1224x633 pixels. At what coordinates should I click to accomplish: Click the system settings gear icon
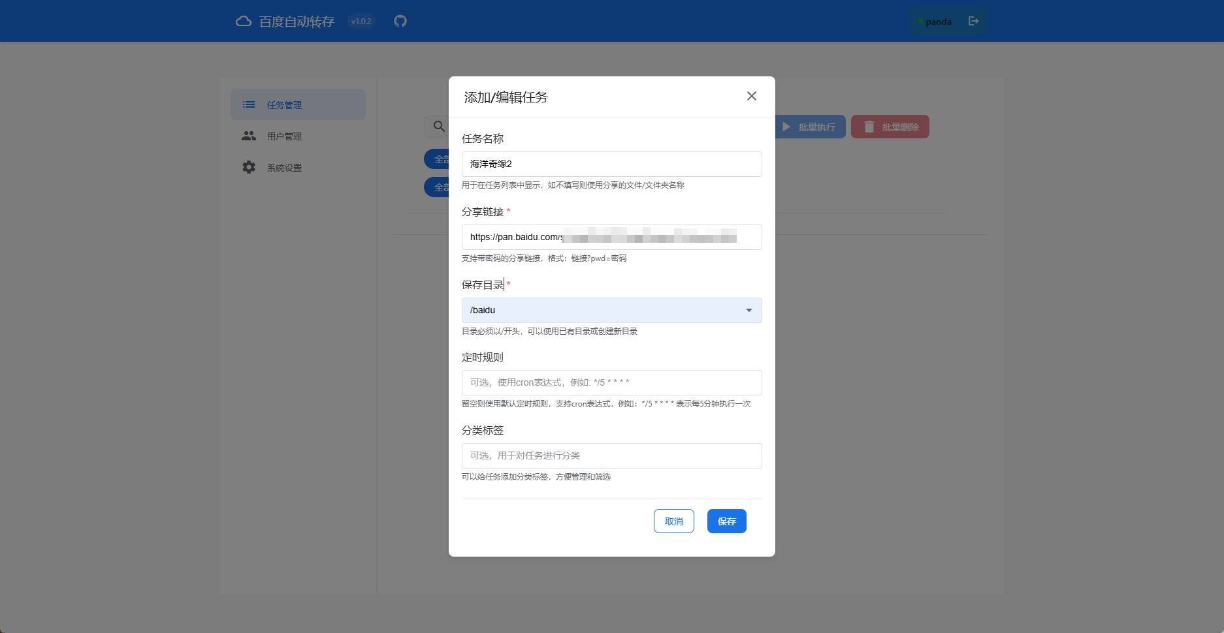coord(249,167)
